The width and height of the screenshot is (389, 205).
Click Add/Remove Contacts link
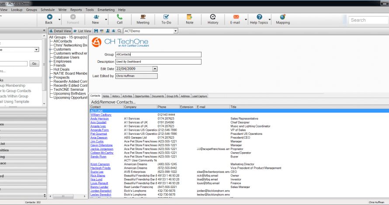113,102
